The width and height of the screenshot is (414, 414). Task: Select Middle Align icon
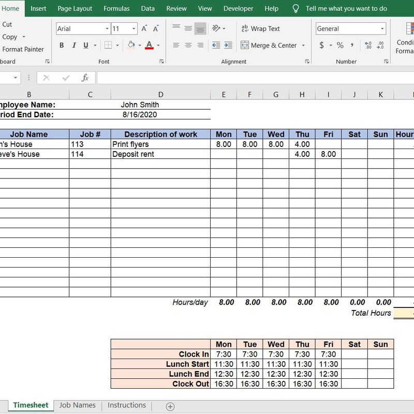[188, 28]
